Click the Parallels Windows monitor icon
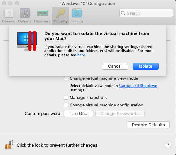 (27, 41)
